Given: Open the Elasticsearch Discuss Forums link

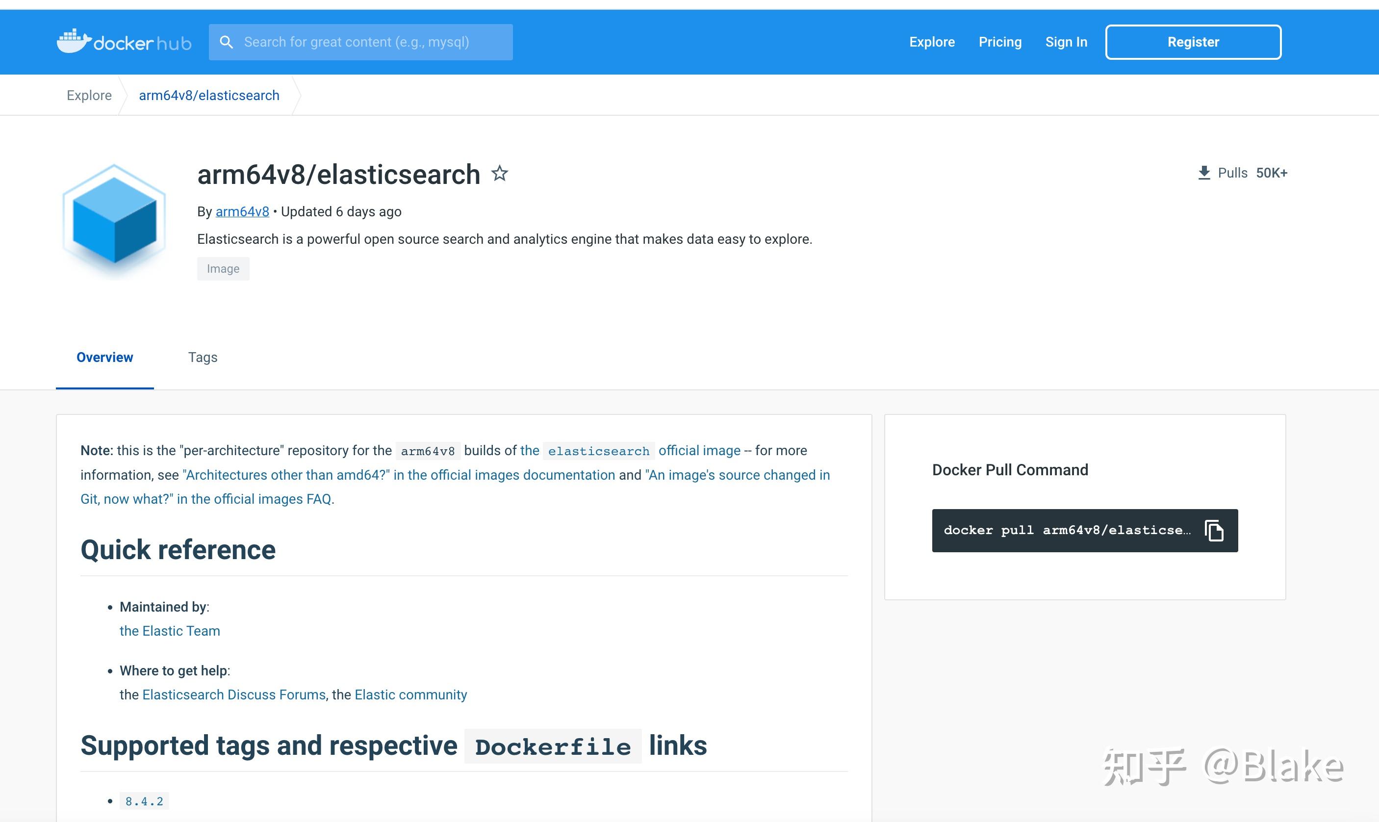Looking at the screenshot, I should tap(233, 694).
